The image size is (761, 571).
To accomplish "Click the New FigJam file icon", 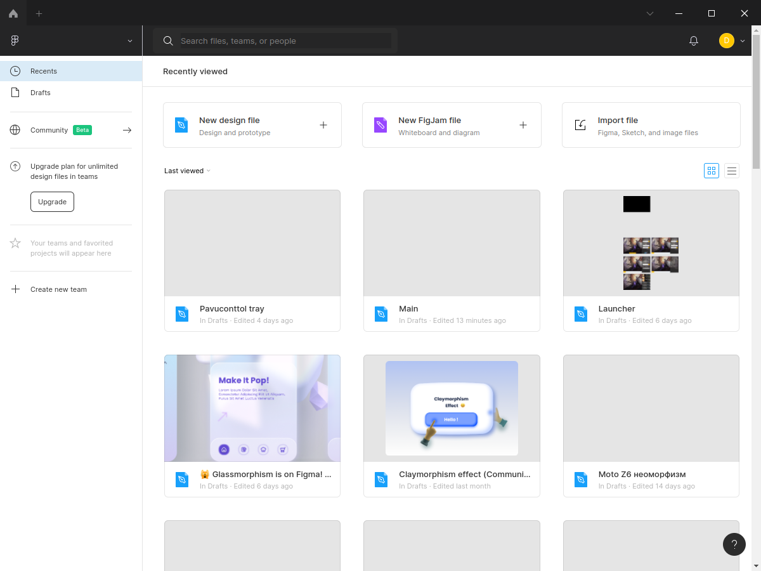I will [380, 125].
